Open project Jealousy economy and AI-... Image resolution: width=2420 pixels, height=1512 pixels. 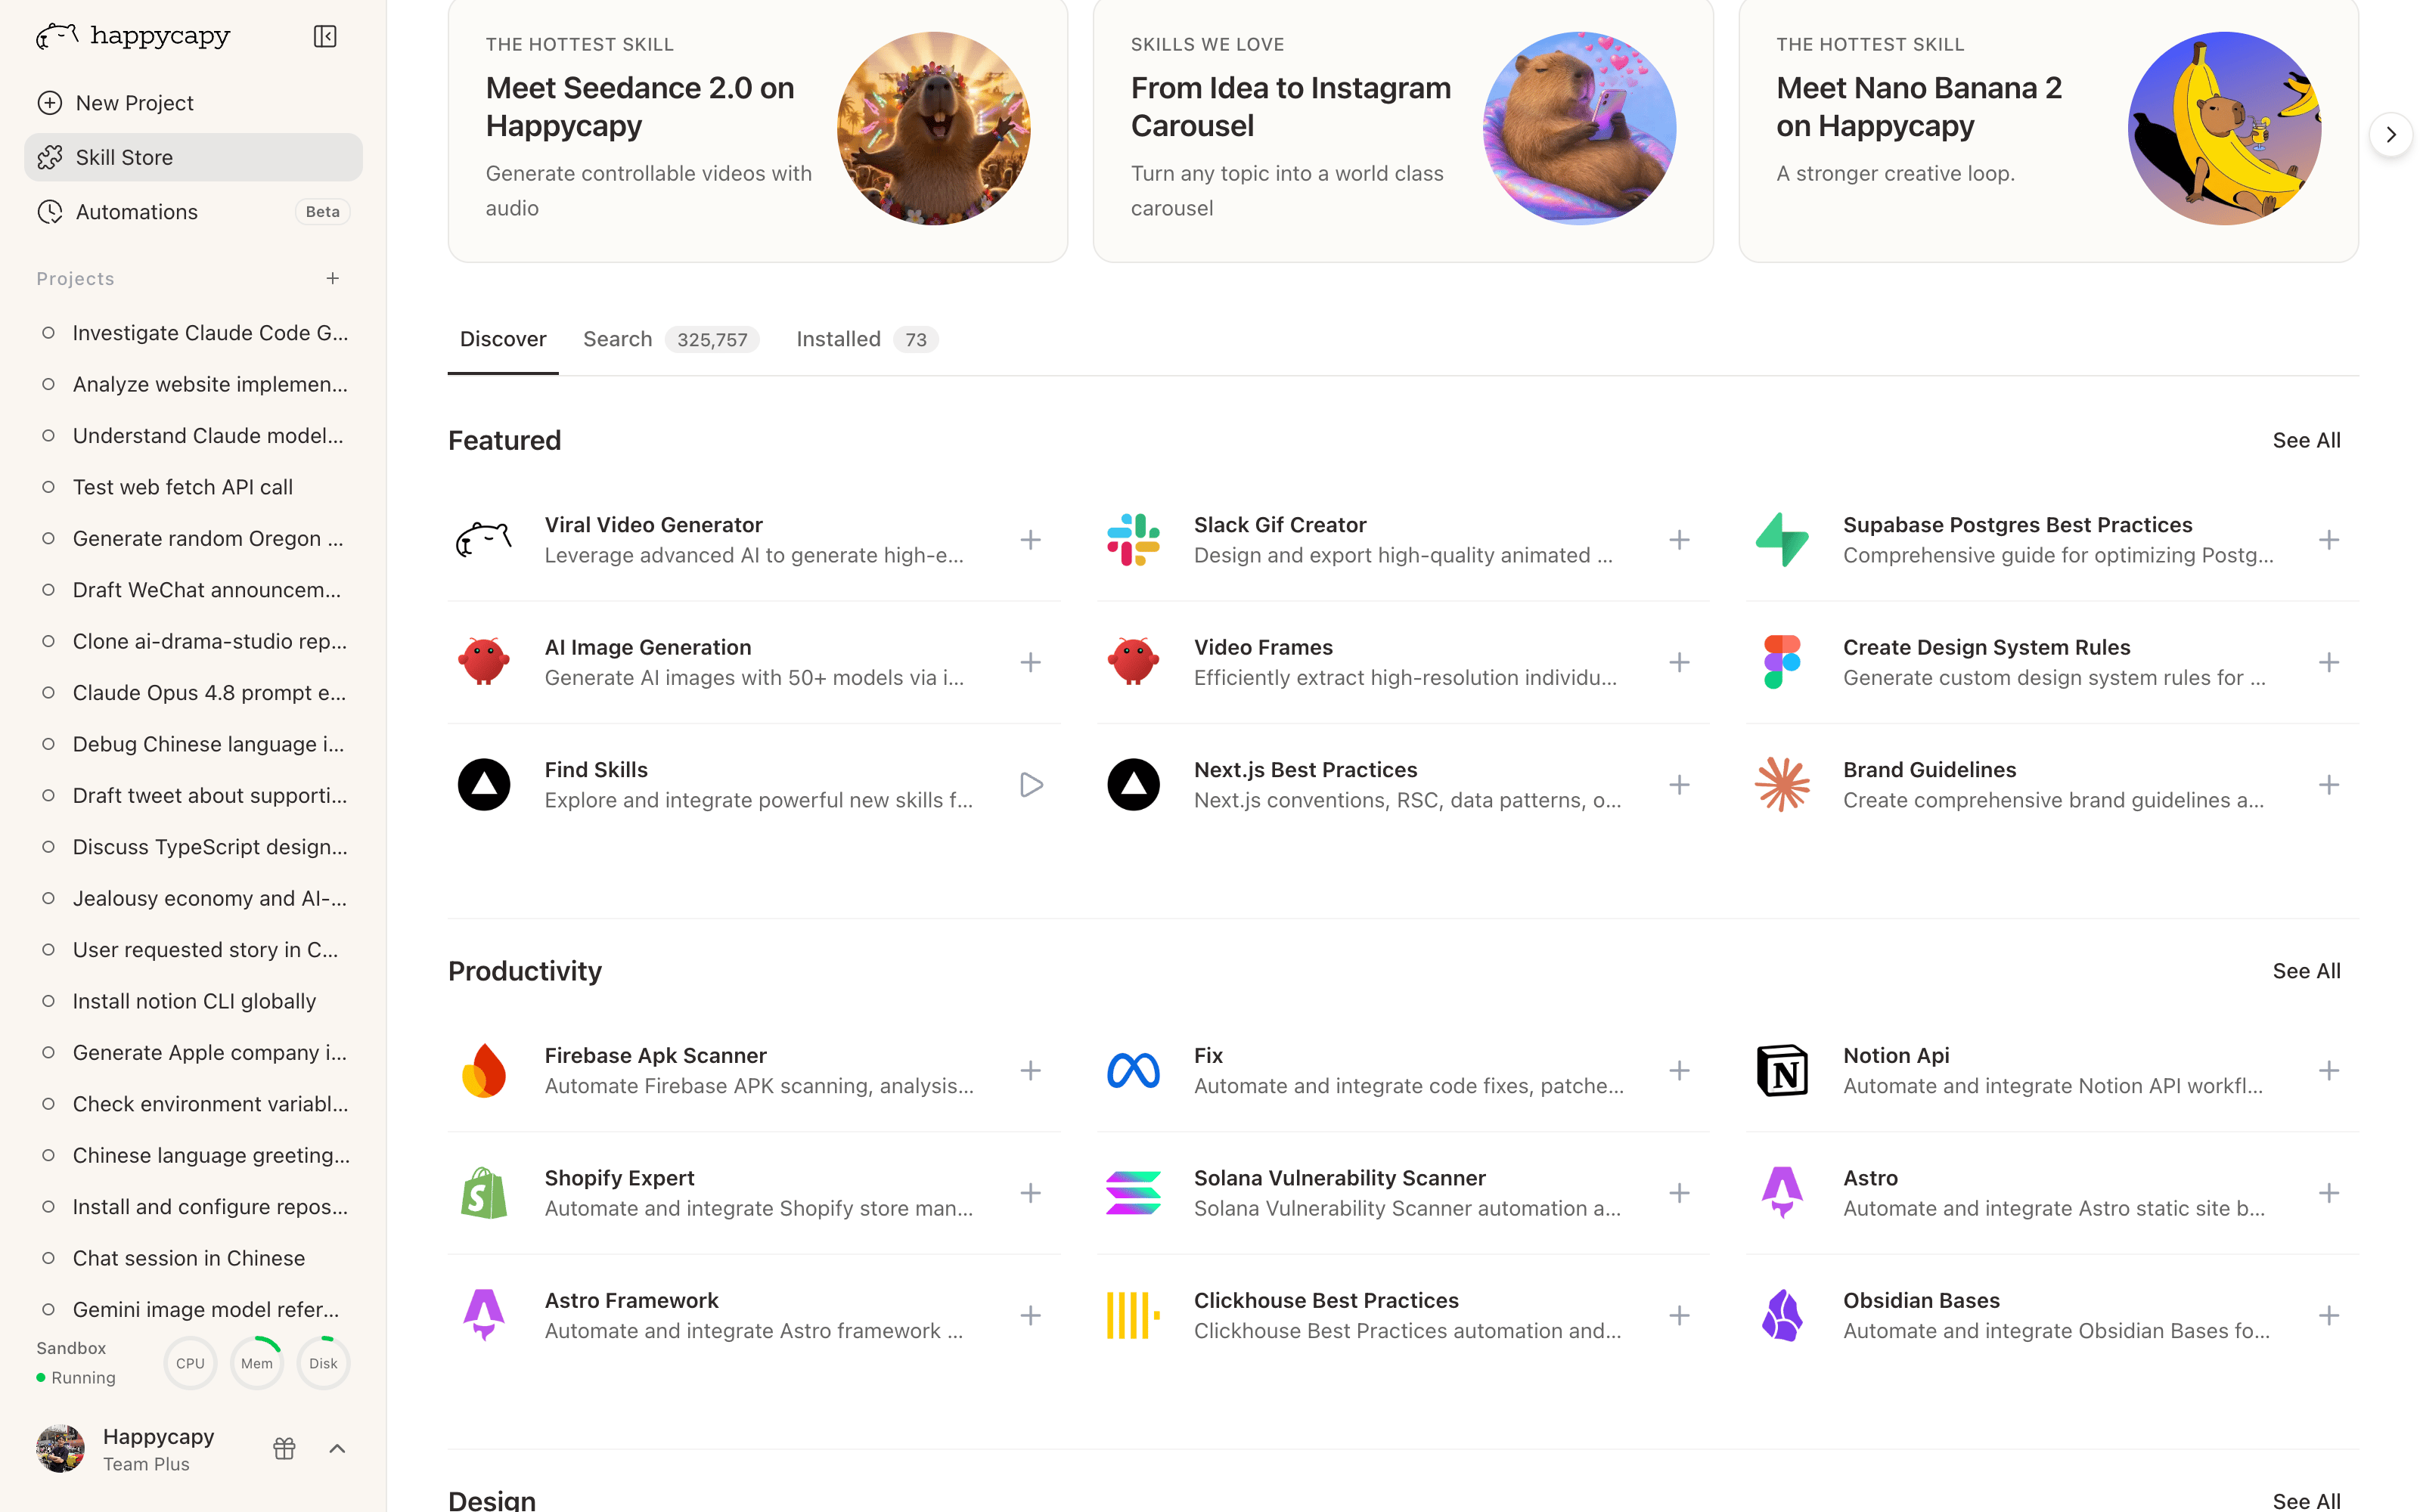pyautogui.click(x=193, y=898)
